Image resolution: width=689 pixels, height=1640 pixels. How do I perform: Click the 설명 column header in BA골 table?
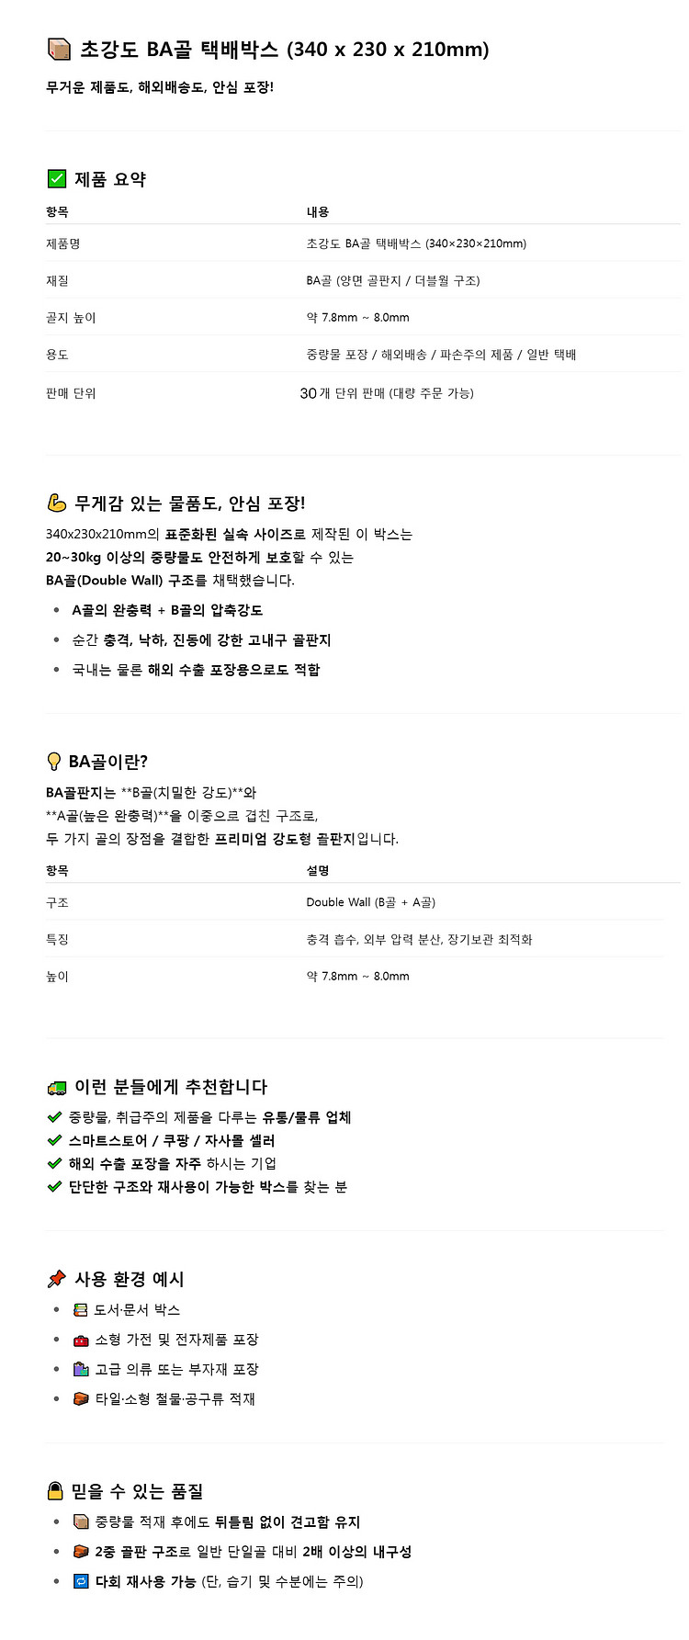click(x=318, y=870)
